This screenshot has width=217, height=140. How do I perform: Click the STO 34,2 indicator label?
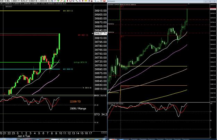(100, 114)
